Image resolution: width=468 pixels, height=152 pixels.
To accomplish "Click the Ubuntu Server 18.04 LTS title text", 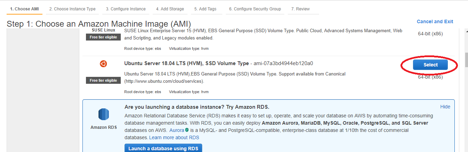I will tap(186, 63).
